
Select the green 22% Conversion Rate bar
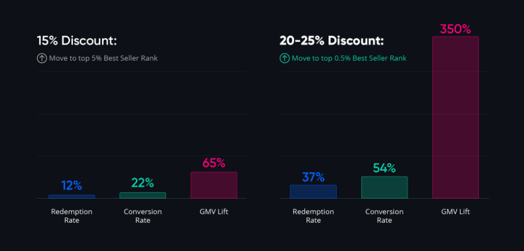click(142, 195)
